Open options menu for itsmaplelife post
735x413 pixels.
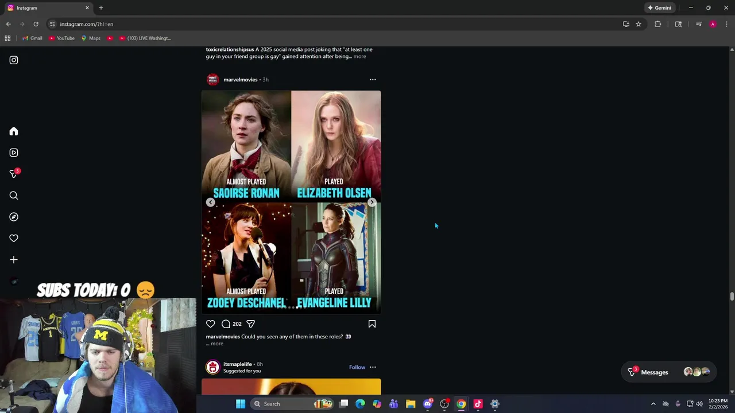click(x=373, y=367)
